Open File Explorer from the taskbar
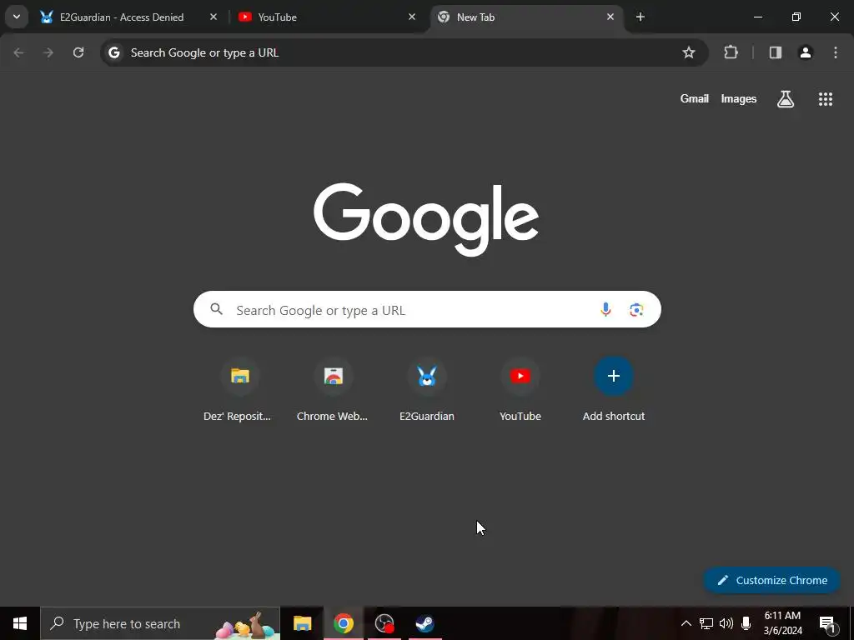Image resolution: width=854 pixels, height=640 pixels. point(302,623)
